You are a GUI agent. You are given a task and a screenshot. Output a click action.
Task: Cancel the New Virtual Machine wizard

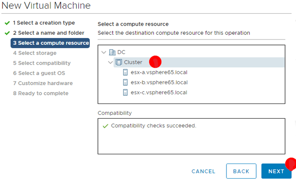click(x=204, y=171)
